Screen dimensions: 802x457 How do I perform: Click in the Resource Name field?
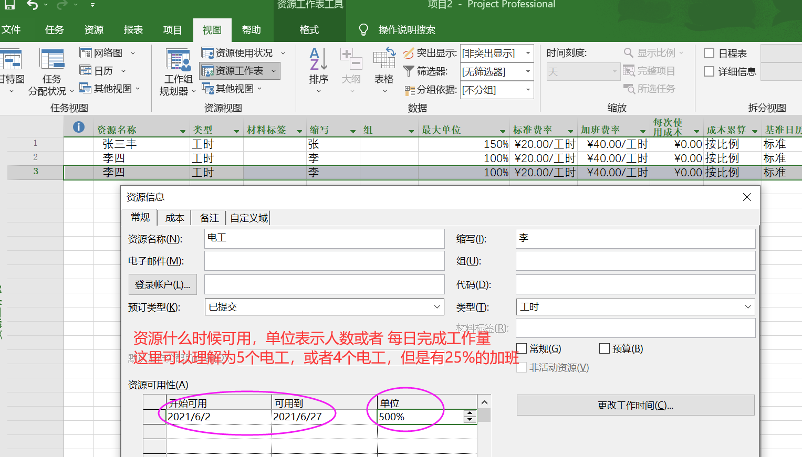tap(324, 238)
